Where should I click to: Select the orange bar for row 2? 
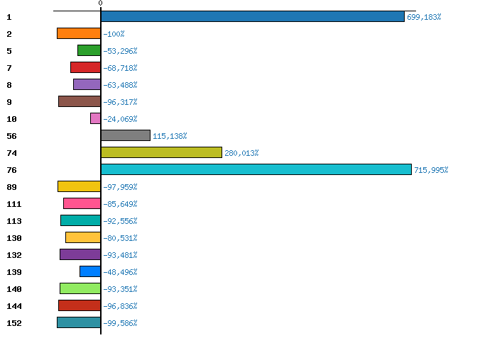tap(79, 33)
